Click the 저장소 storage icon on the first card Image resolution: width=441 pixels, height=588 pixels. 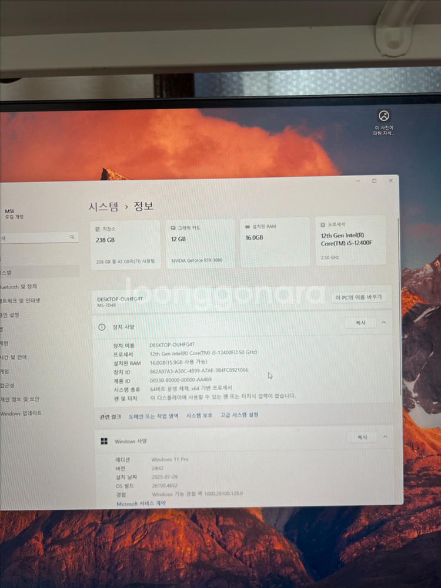pyautogui.click(x=98, y=229)
